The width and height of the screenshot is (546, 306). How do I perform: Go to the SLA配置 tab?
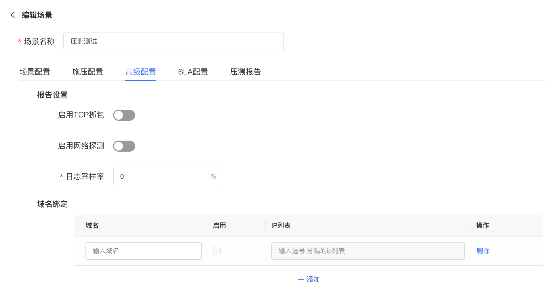(193, 72)
